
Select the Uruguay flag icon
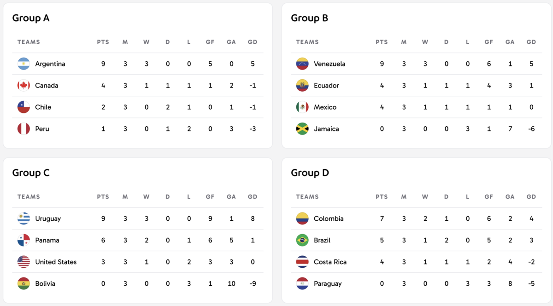(24, 218)
